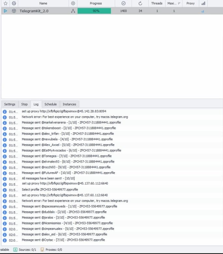Click info icon of @markelvenarena log entry
223x254 pixels.
tap(5, 123)
